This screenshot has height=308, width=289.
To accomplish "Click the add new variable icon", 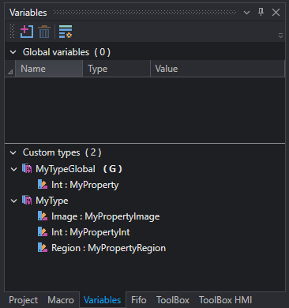I will coord(27,32).
